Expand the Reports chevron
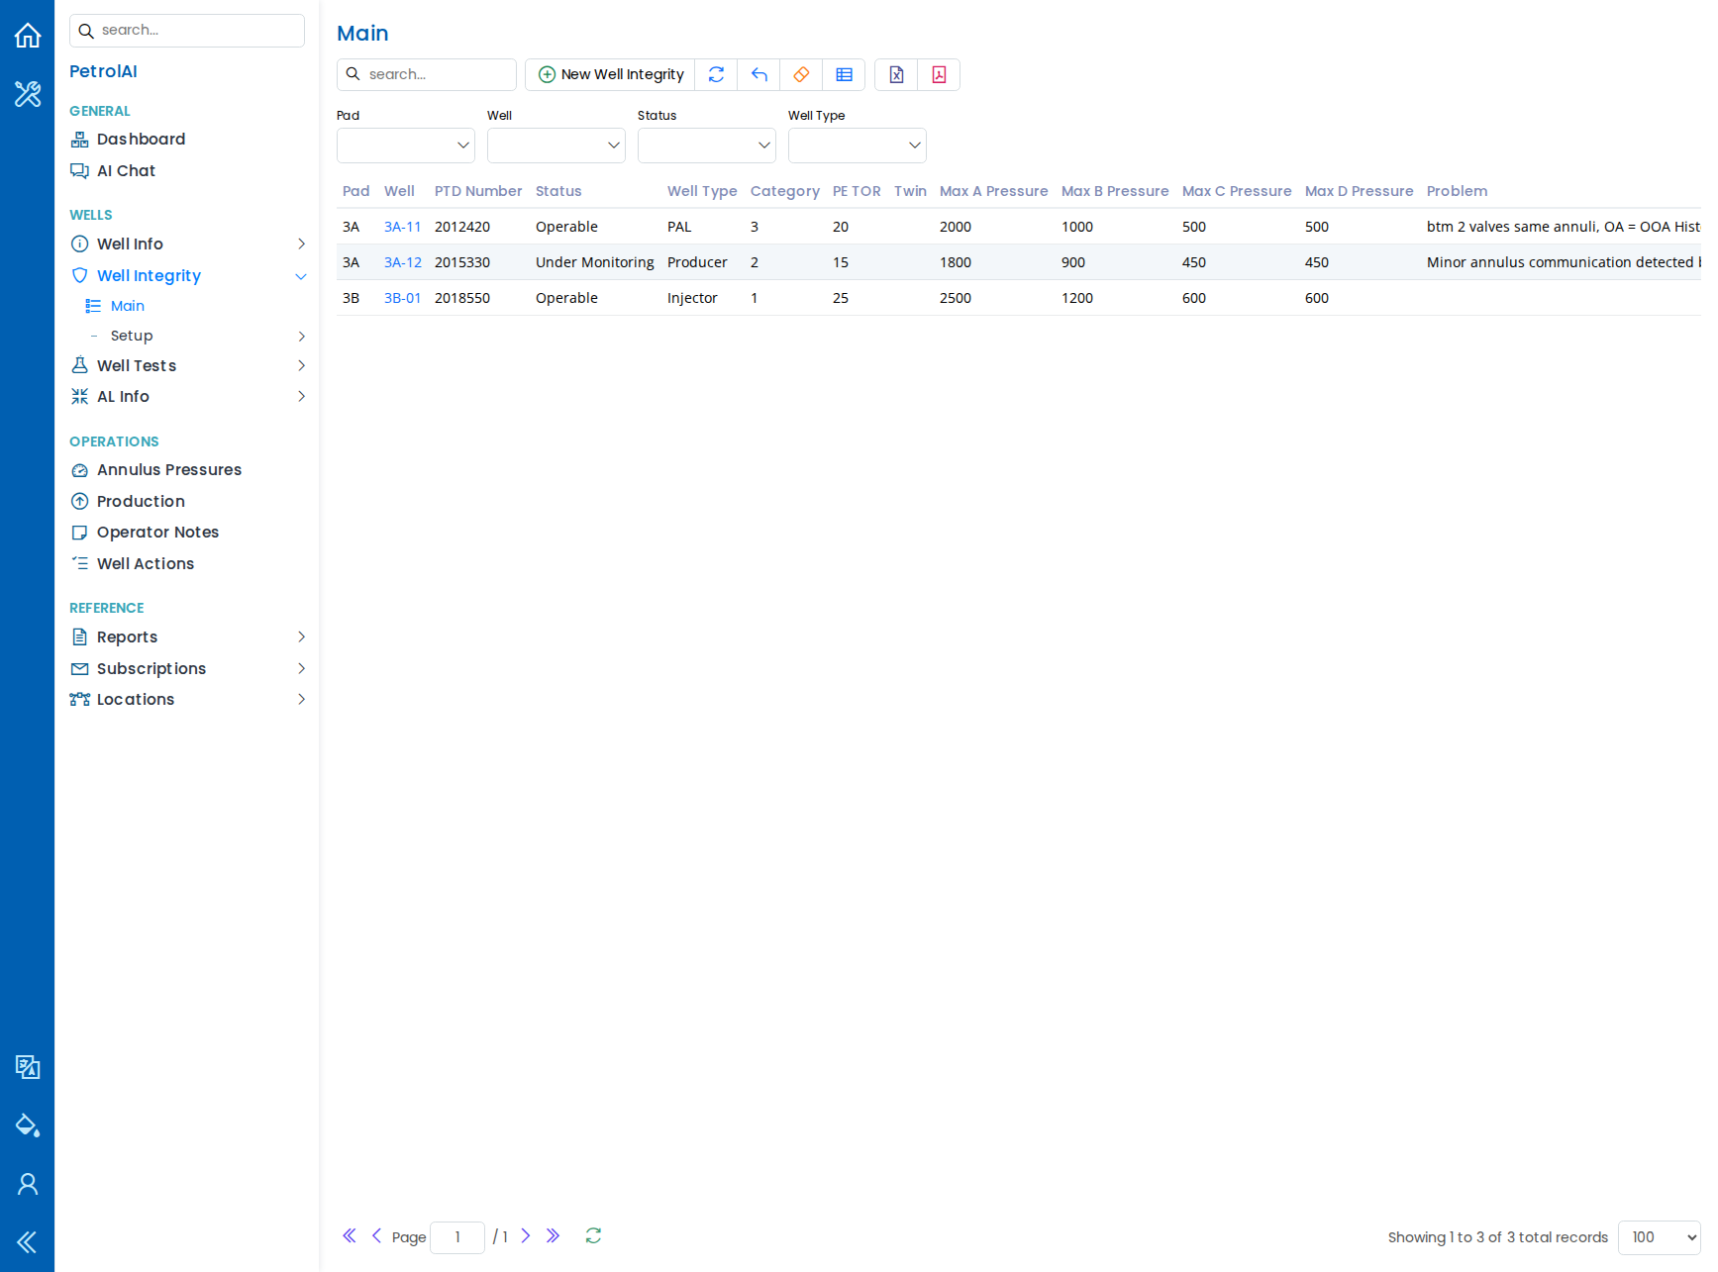 tap(302, 636)
